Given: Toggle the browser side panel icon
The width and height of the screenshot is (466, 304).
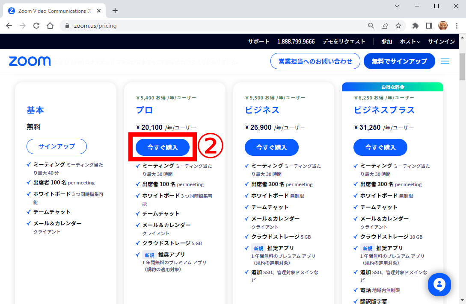Looking at the screenshot, I should click(x=429, y=26).
